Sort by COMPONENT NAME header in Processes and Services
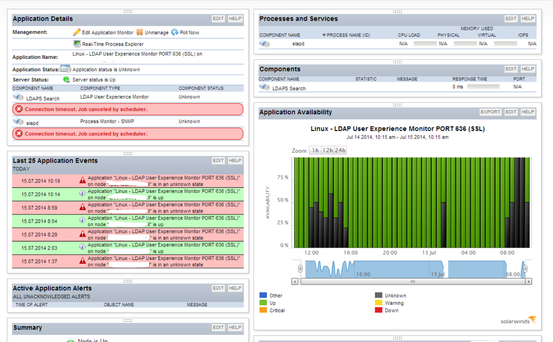 click(x=280, y=35)
